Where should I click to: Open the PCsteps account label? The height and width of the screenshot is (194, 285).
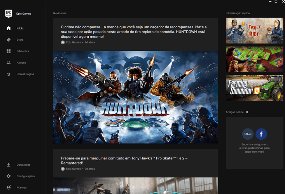[22, 187]
